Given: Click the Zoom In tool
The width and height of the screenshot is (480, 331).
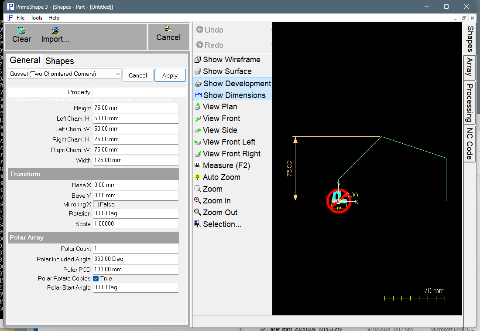Looking at the screenshot, I should pyautogui.click(x=213, y=201).
